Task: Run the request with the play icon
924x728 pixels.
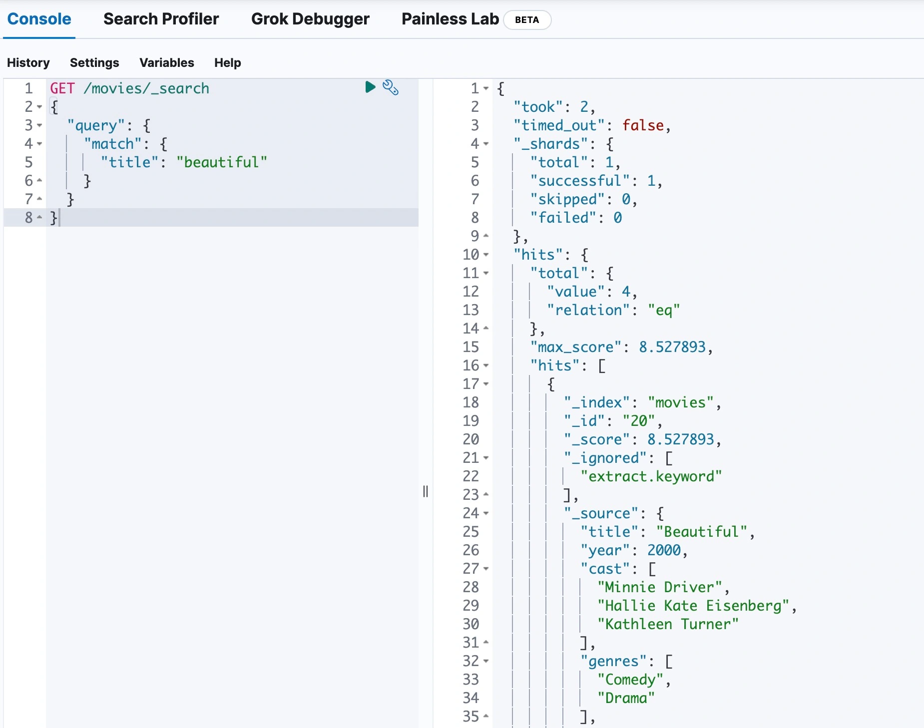Action: tap(370, 87)
